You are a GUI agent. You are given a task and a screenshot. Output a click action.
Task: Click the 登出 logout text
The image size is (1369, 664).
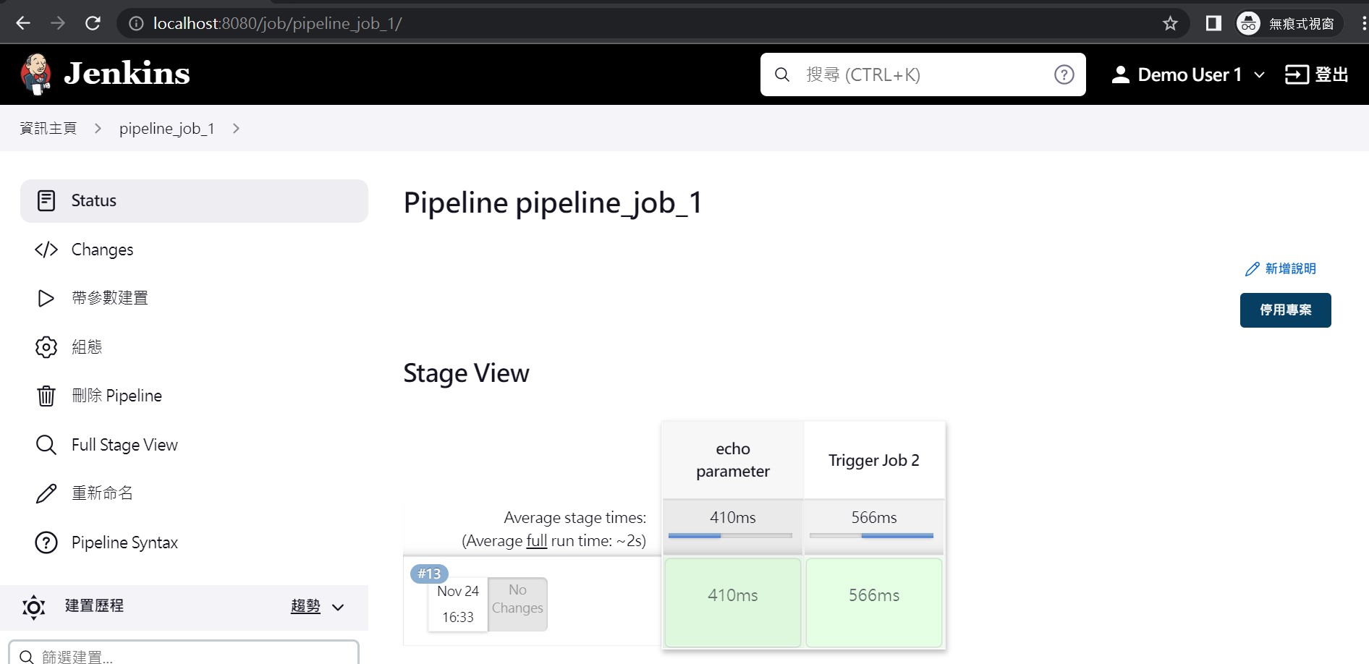pyautogui.click(x=1331, y=75)
